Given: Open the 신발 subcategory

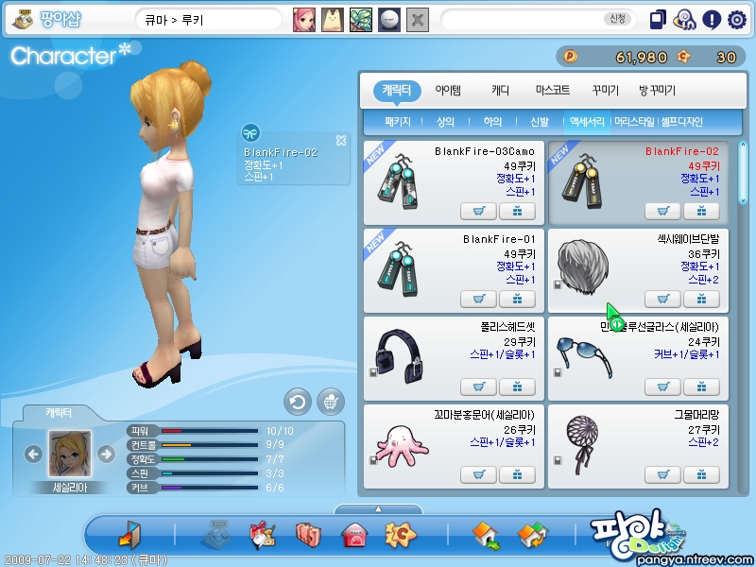Looking at the screenshot, I should click(x=539, y=122).
